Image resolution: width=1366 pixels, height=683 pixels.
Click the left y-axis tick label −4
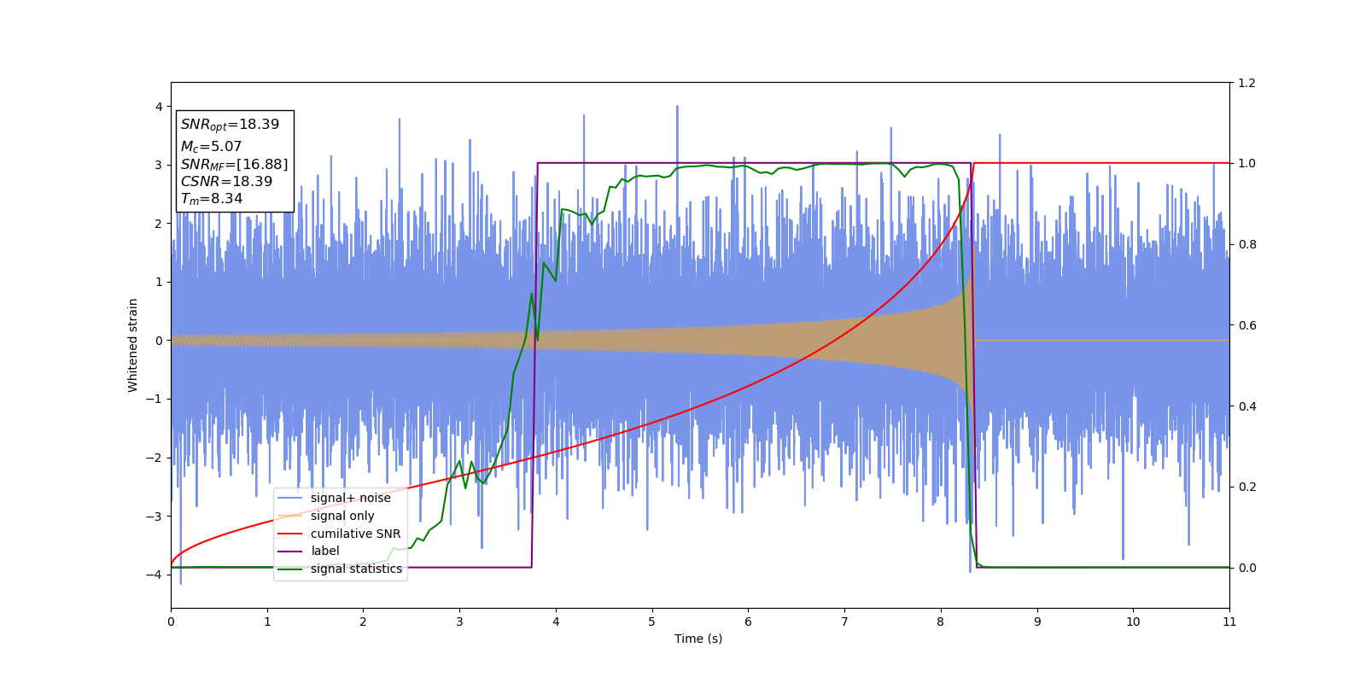tap(155, 575)
